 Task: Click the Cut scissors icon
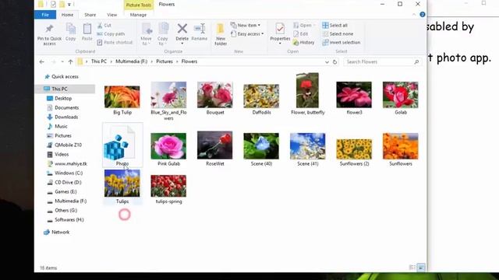[x=100, y=26]
